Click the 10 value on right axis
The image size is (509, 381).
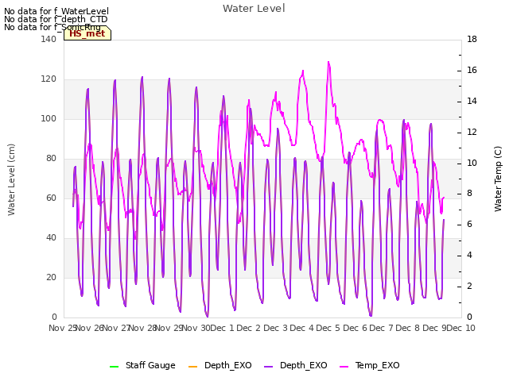coord(472,163)
